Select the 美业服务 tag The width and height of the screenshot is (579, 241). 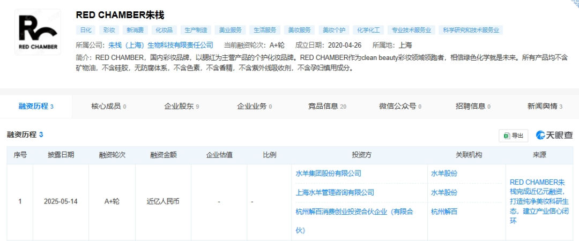click(231, 31)
